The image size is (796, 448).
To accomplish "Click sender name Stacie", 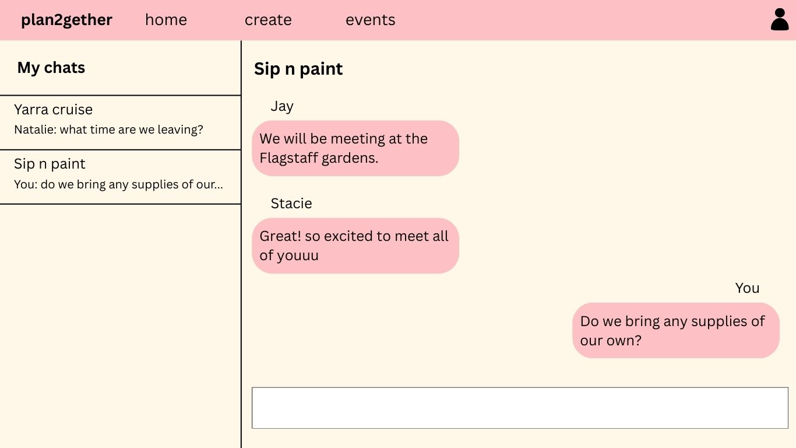I will (291, 204).
